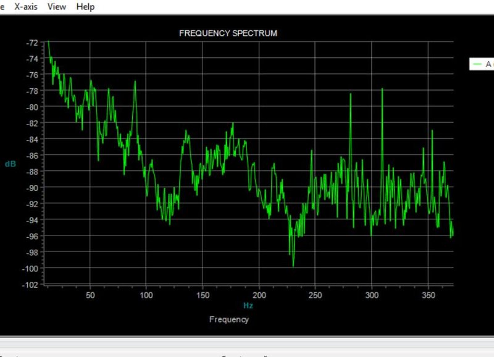Click the -102 tick label on the dB axis
This screenshot has width=494, height=357.
[30, 285]
